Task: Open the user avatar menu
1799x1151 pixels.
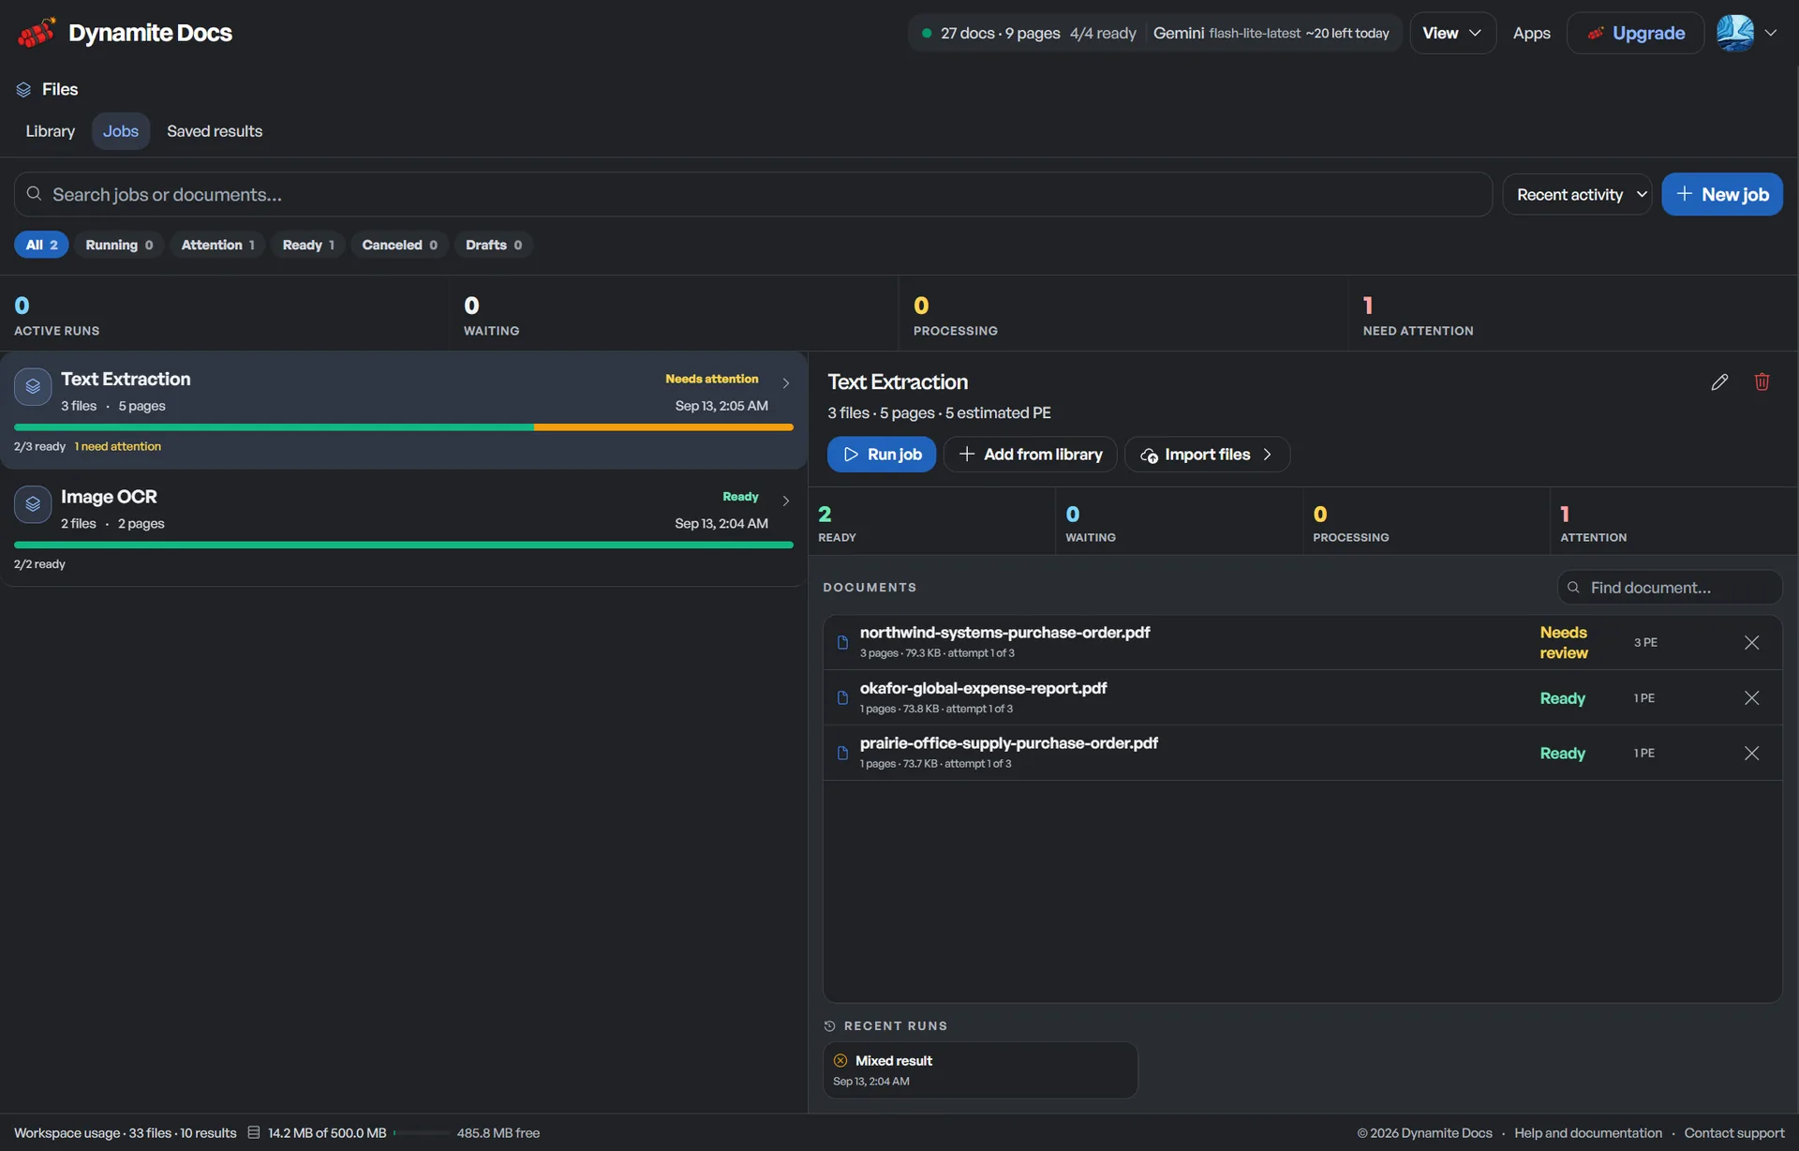Action: point(1735,33)
